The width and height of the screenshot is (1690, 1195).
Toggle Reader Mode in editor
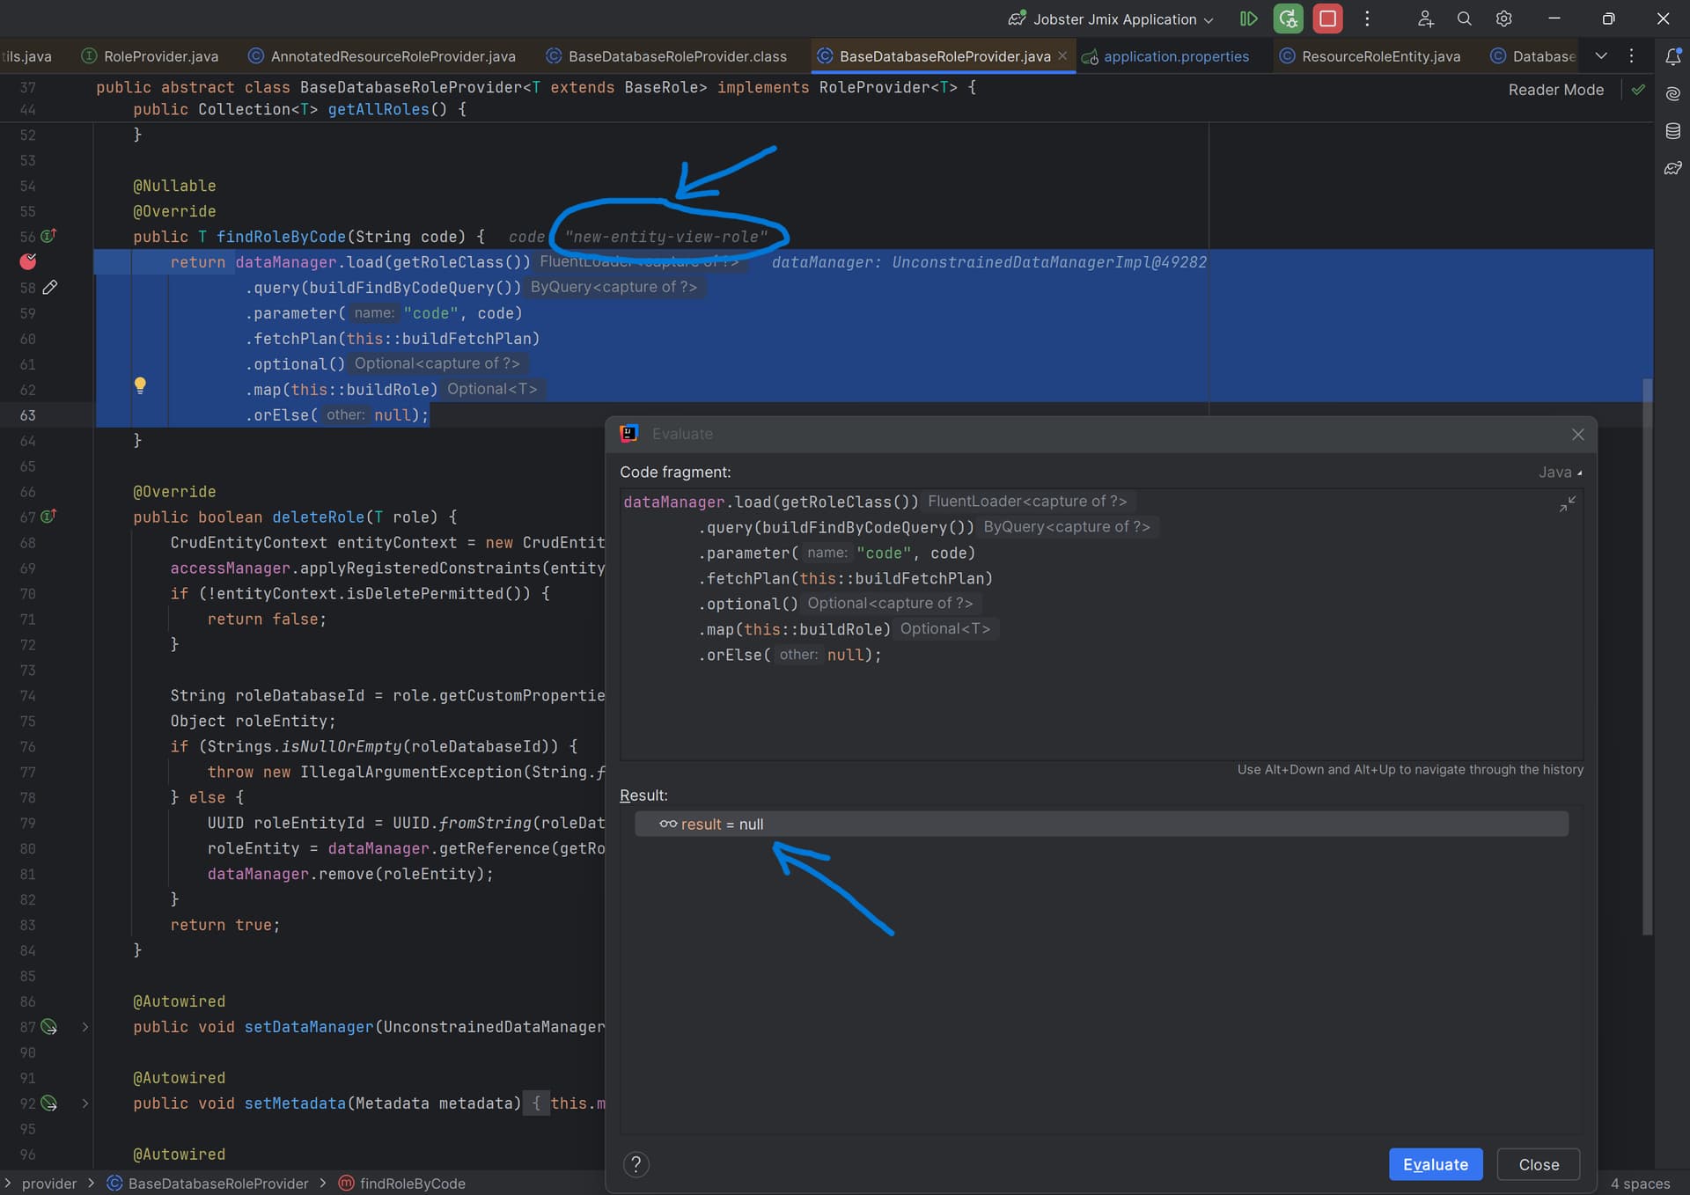tap(1555, 90)
